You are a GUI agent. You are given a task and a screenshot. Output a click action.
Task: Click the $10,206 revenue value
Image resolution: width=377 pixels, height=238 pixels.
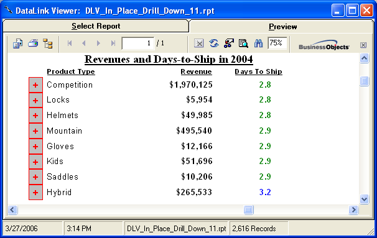click(x=197, y=176)
